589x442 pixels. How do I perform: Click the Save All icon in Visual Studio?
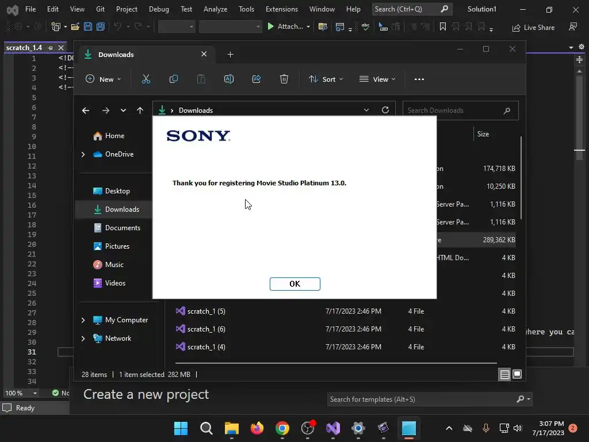pos(100,26)
